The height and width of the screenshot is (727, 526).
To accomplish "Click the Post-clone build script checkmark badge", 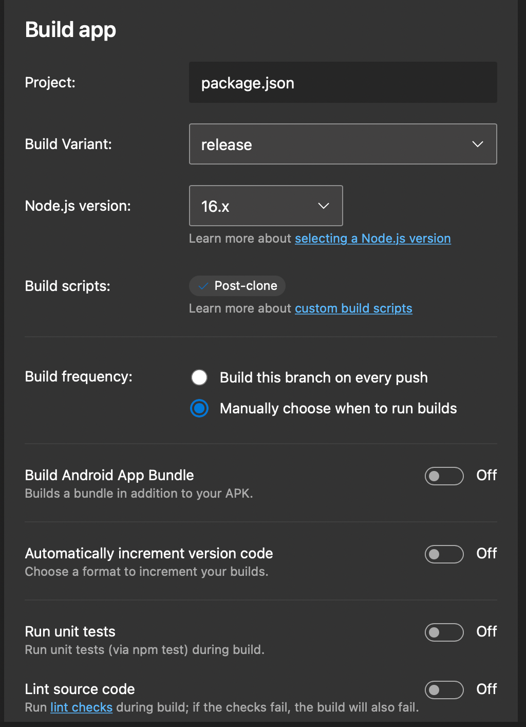I will coord(202,286).
